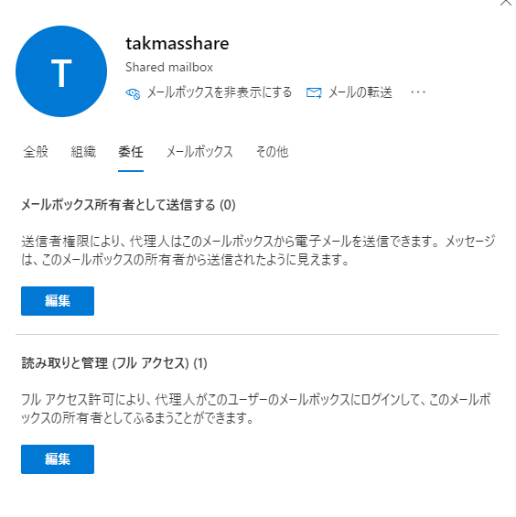Click the takmasshare mailbox name heading
Viewport: 516px width, 517px height.
point(177,44)
